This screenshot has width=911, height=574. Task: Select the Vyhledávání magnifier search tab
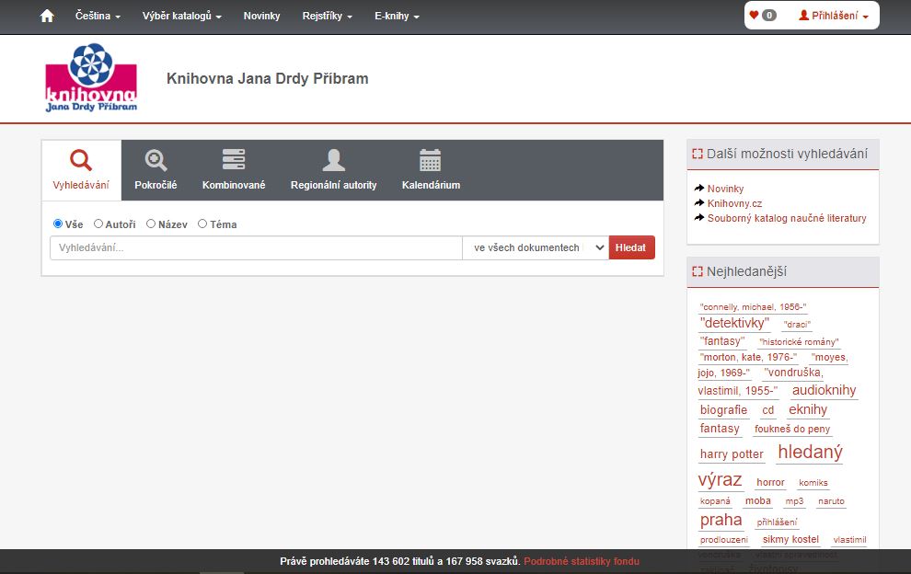(x=81, y=161)
